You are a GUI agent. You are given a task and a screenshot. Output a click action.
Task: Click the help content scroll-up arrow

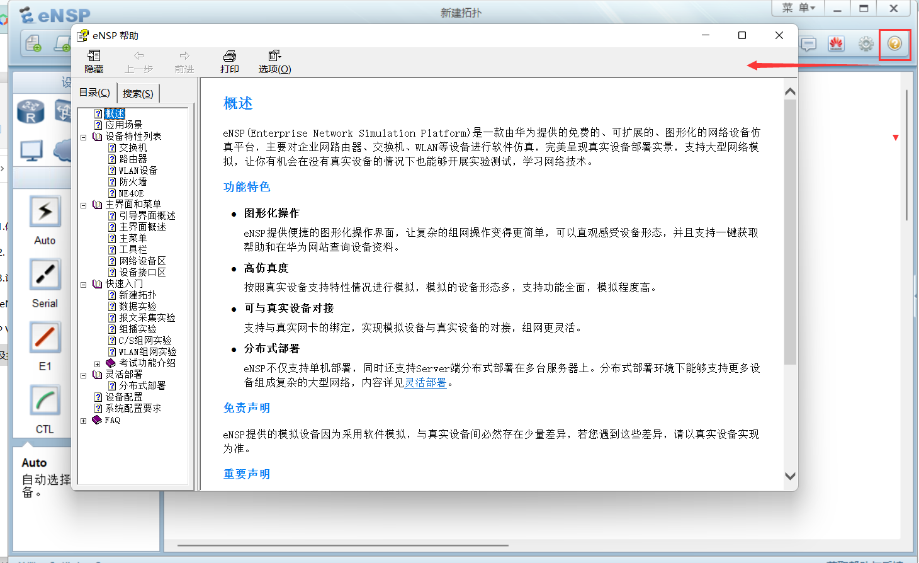click(790, 91)
